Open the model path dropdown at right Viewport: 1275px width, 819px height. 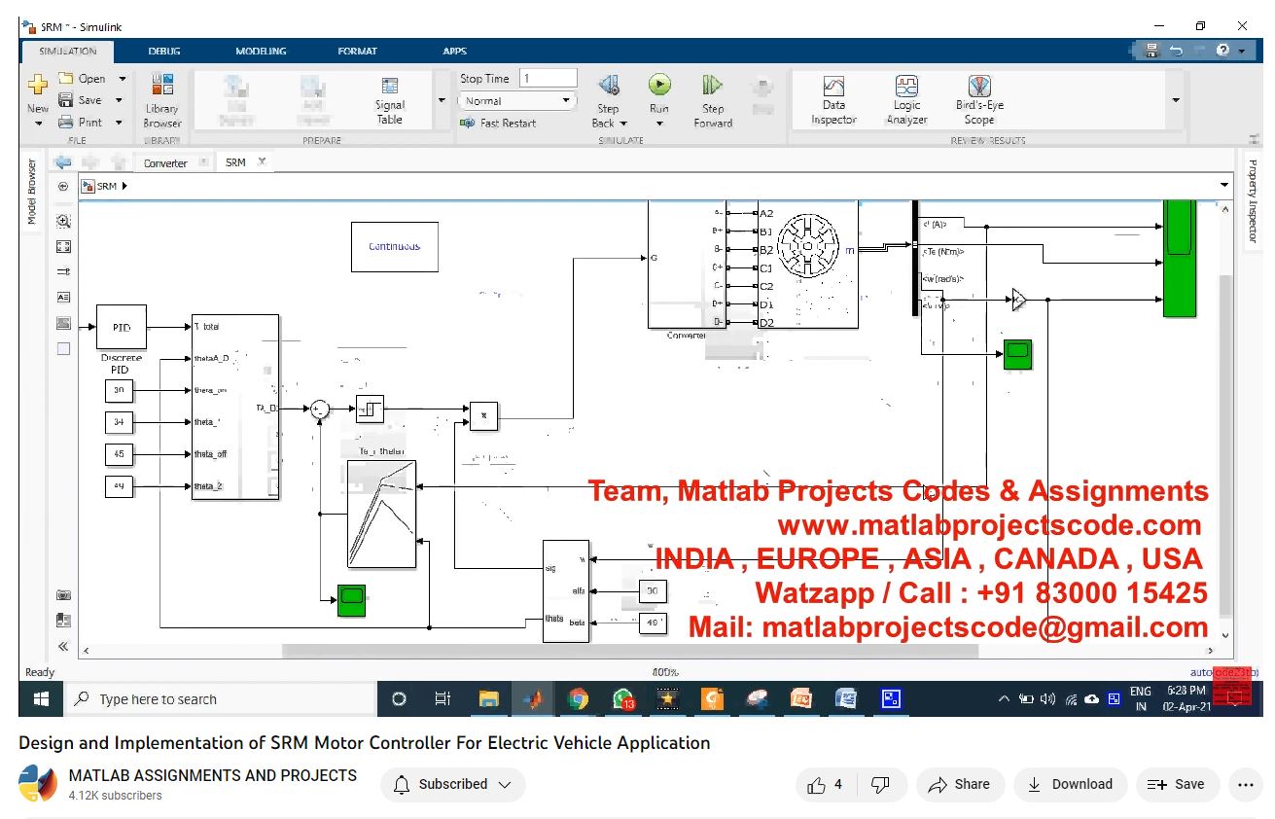1224,185
